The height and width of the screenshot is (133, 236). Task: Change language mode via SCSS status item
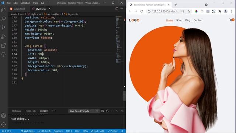[x=85, y=131]
